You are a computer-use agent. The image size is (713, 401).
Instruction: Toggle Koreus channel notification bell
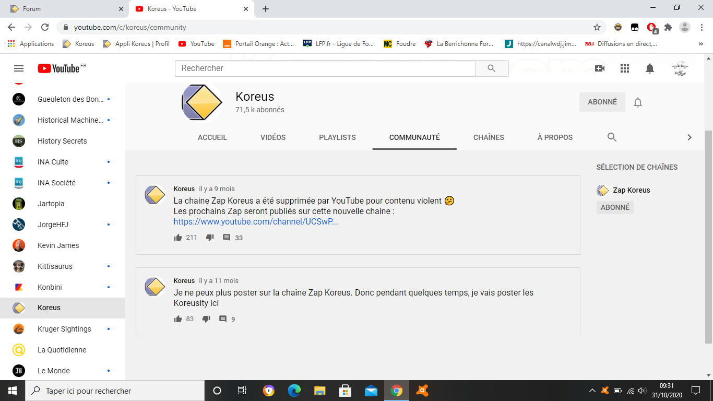point(637,102)
